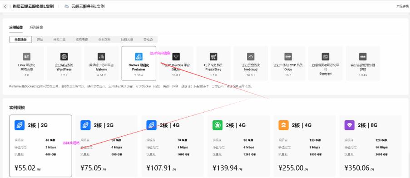Click purple diamond icon on ¥350.06 card
The image size is (410, 178).
click(x=349, y=125)
